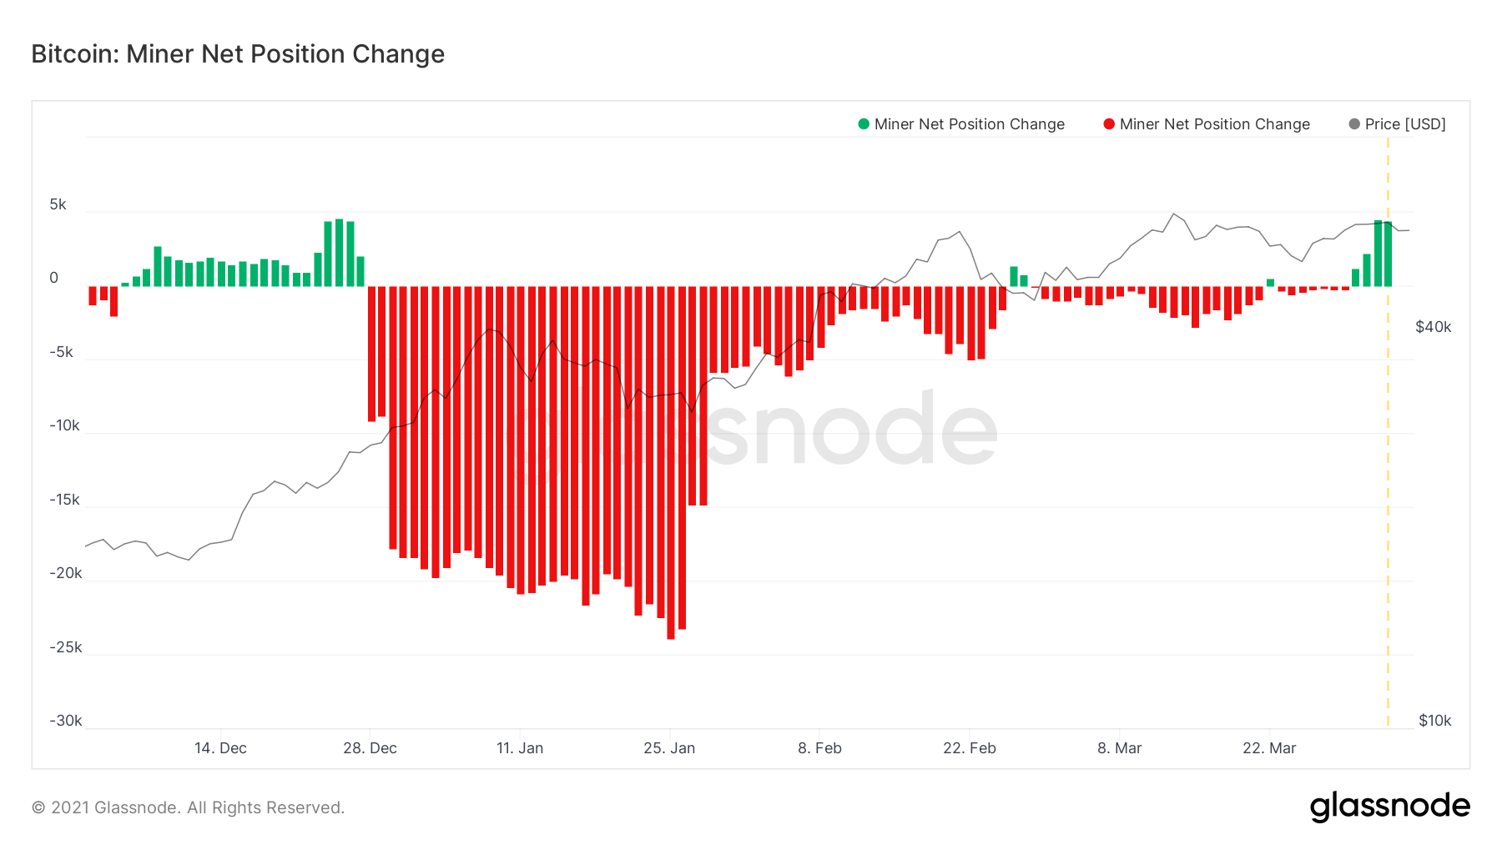Click the 11. Jan x-axis label
The height and width of the screenshot is (845, 1502).
pos(520,748)
